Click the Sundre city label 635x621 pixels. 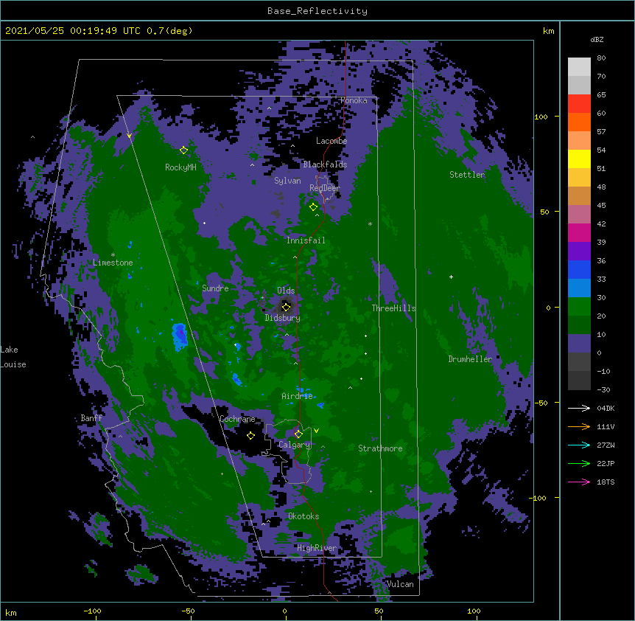215,288
